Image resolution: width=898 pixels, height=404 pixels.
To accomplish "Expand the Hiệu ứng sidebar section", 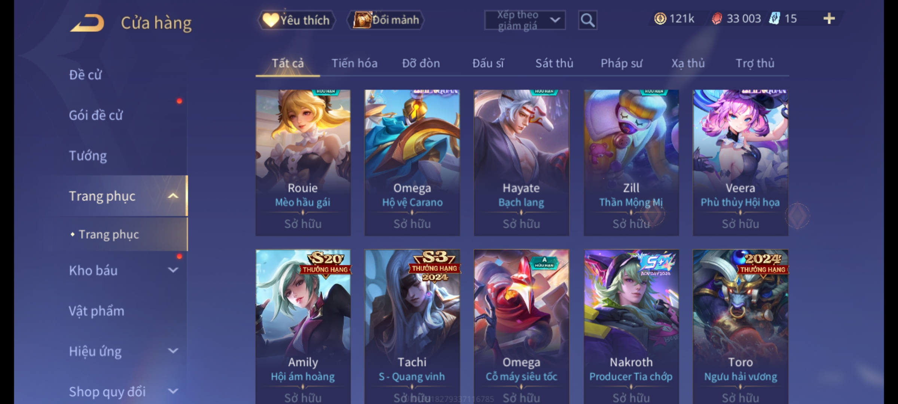I will [x=173, y=351].
